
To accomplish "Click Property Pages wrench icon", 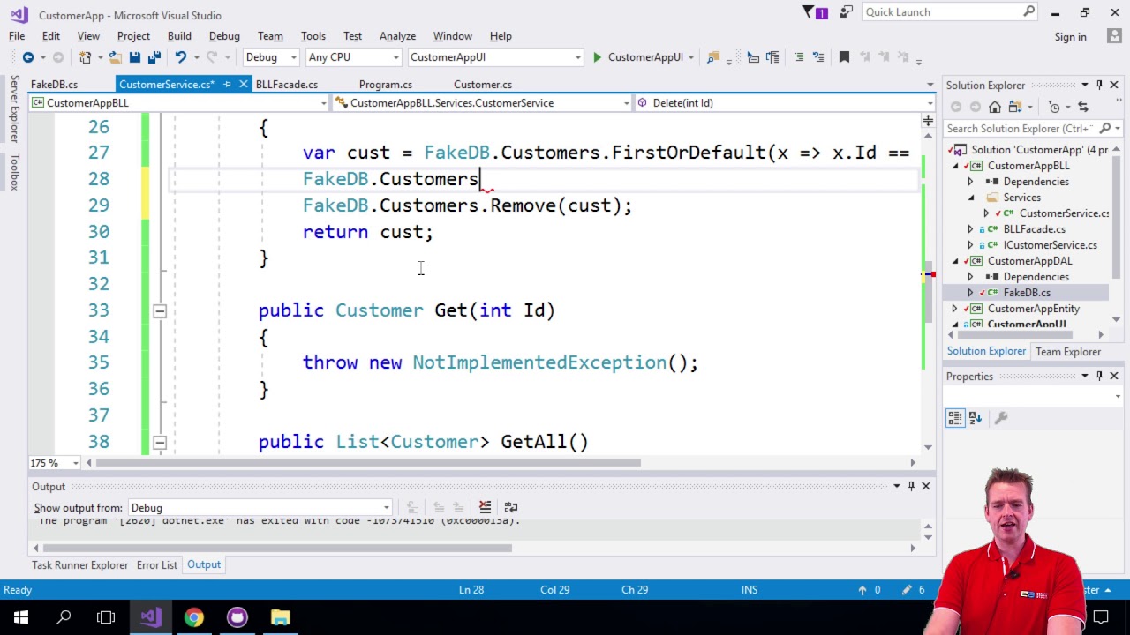I will (x=1001, y=418).
